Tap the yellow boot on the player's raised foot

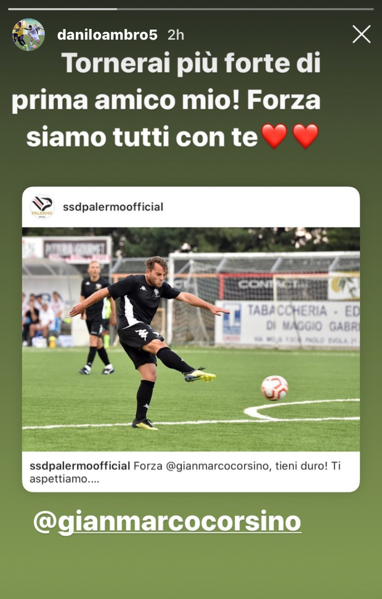[x=200, y=376]
